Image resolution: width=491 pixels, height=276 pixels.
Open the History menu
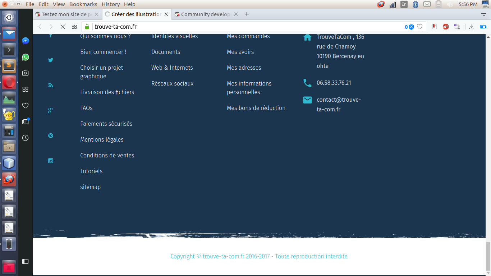111,4
